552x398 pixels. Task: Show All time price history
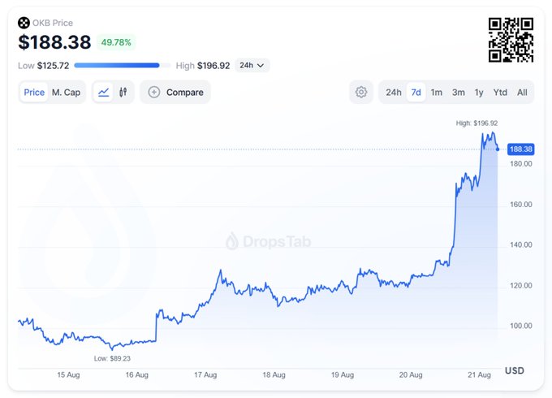point(522,93)
